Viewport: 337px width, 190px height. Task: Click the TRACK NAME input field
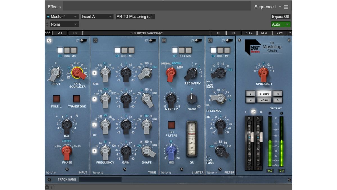pos(100,179)
